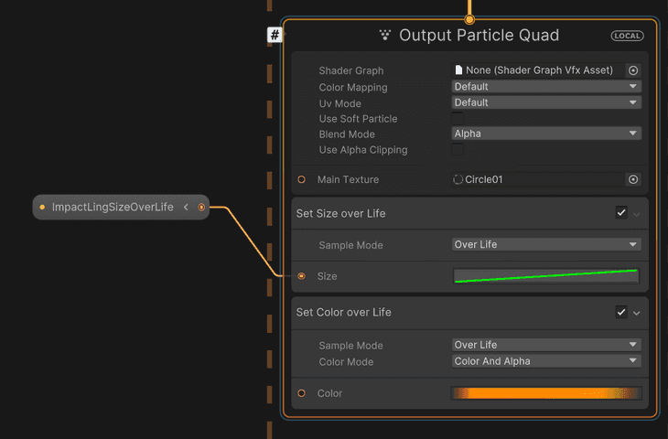The width and height of the screenshot is (668, 439).
Task: Enable Use Soft Particle checkbox
Action: (458, 118)
